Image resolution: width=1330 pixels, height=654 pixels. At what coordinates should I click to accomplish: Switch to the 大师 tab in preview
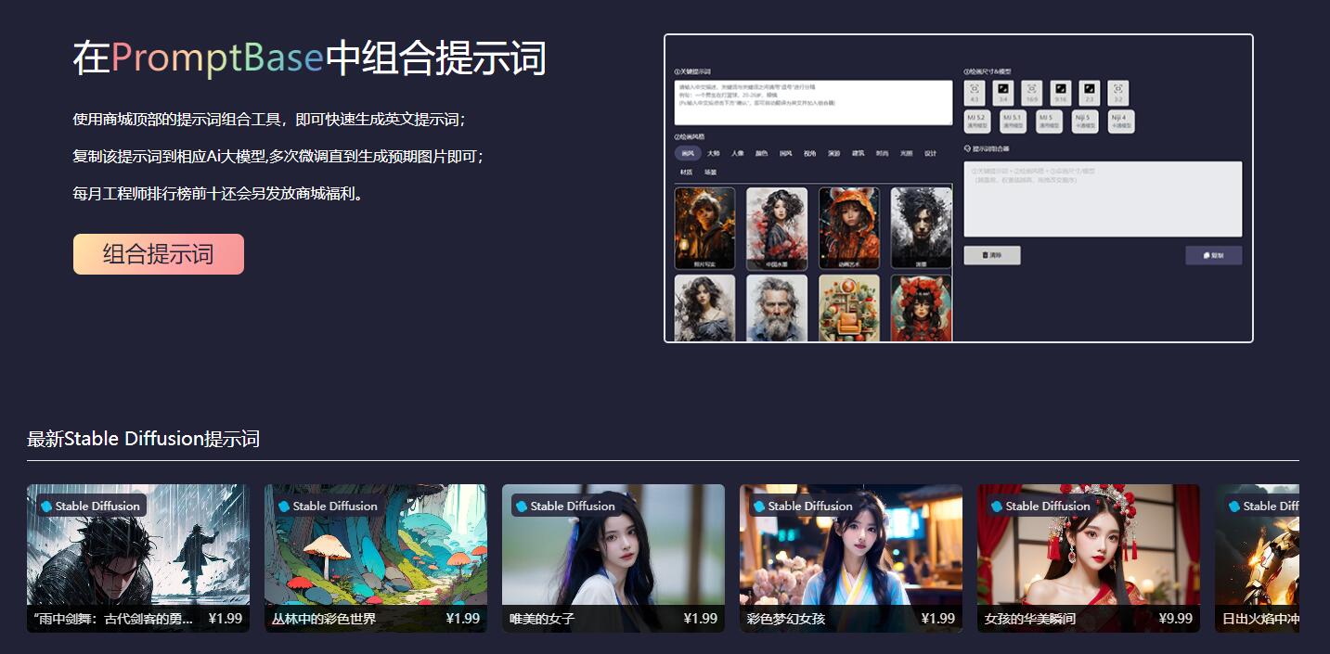[714, 153]
